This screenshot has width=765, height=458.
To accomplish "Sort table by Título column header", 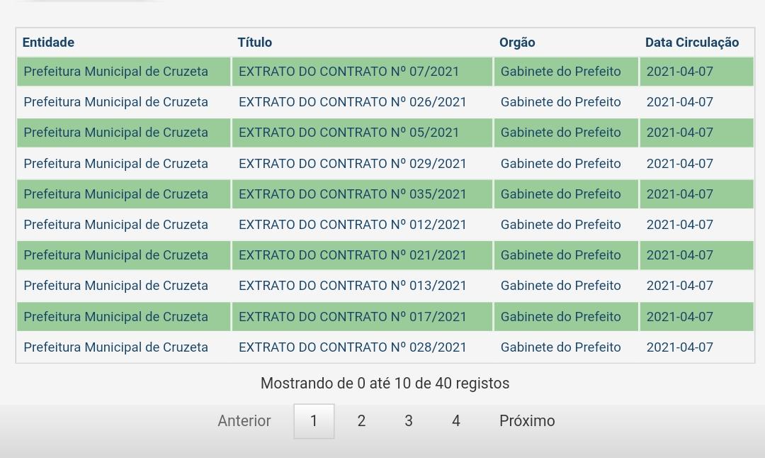I will (x=255, y=43).
